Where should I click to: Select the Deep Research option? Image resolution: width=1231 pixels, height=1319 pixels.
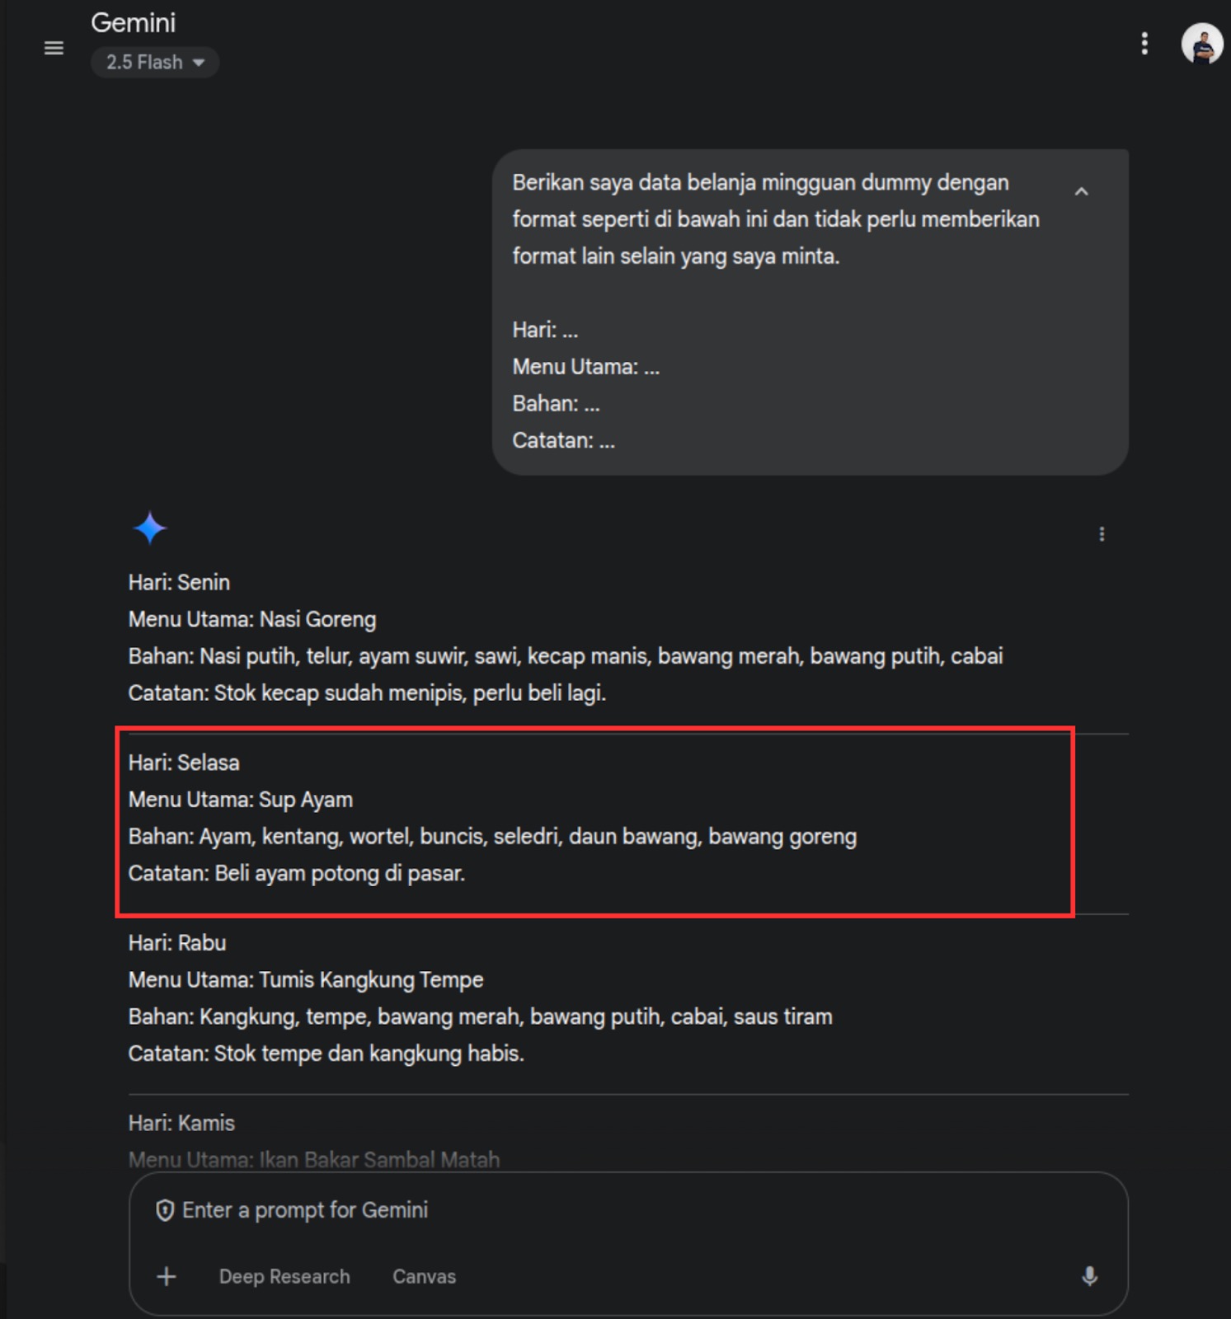(x=284, y=1276)
